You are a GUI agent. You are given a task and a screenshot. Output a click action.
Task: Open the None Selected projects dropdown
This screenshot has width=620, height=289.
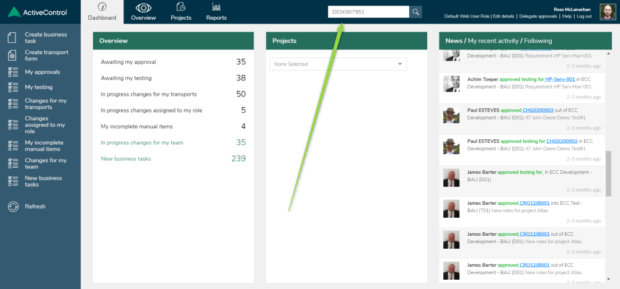pos(338,64)
